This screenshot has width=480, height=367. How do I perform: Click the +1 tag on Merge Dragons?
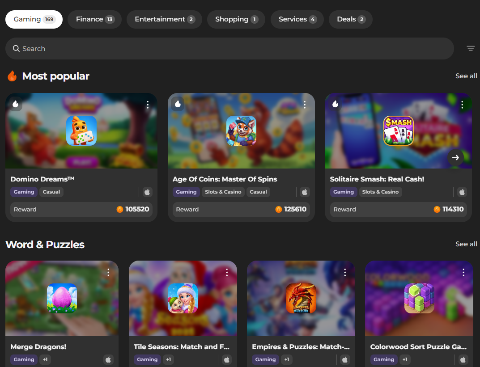tap(45, 359)
